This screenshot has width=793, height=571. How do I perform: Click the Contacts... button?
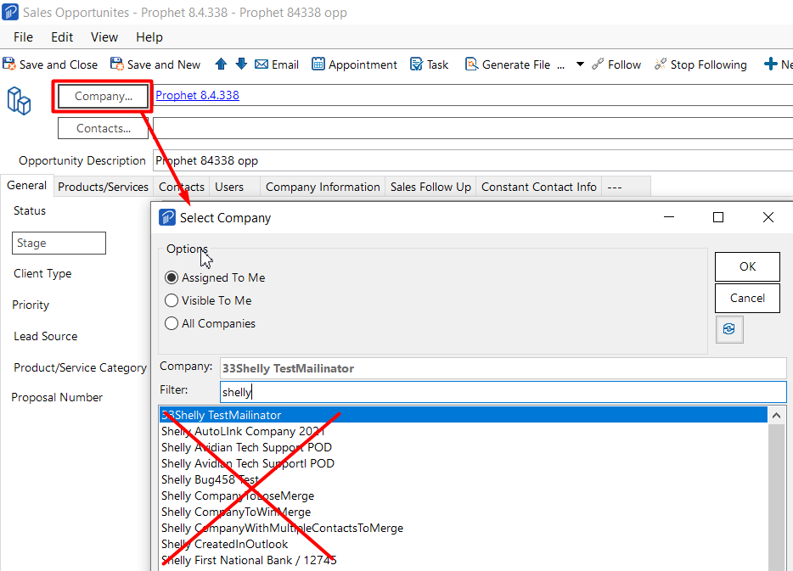tap(104, 128)
